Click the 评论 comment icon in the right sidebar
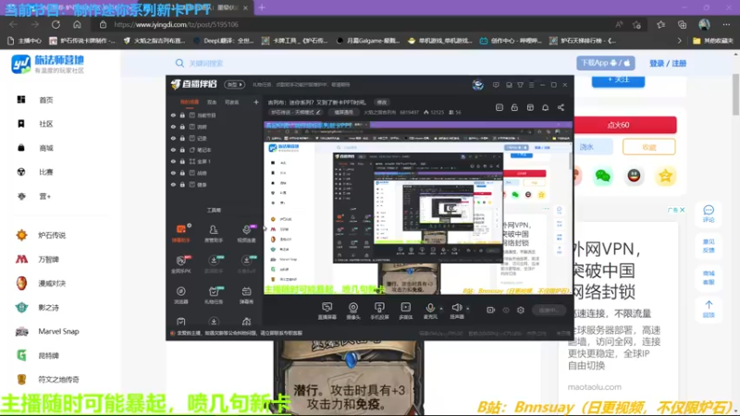The image size is (740, 416). pyautogui.click(x=709, y=214)
